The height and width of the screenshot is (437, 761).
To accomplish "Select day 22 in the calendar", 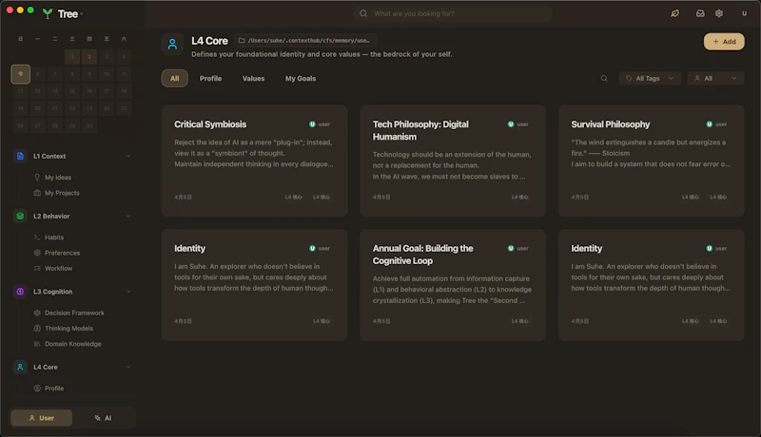I will [x=72, y=108].
